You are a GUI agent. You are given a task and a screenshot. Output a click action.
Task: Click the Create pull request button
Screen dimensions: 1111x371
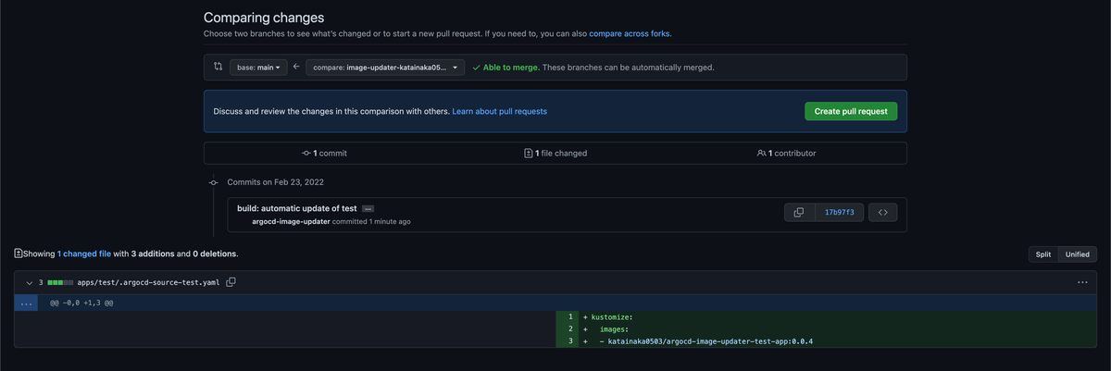click(x=851, y=111)
